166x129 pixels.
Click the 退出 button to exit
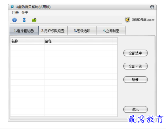pyautogui.click(x=135, y=109)
